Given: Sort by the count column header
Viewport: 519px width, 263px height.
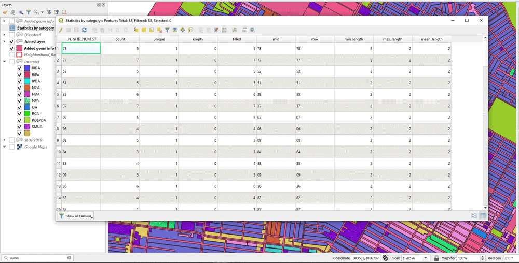Looking at the screenshot, I should pyautogui.click(x=120, y=39).
